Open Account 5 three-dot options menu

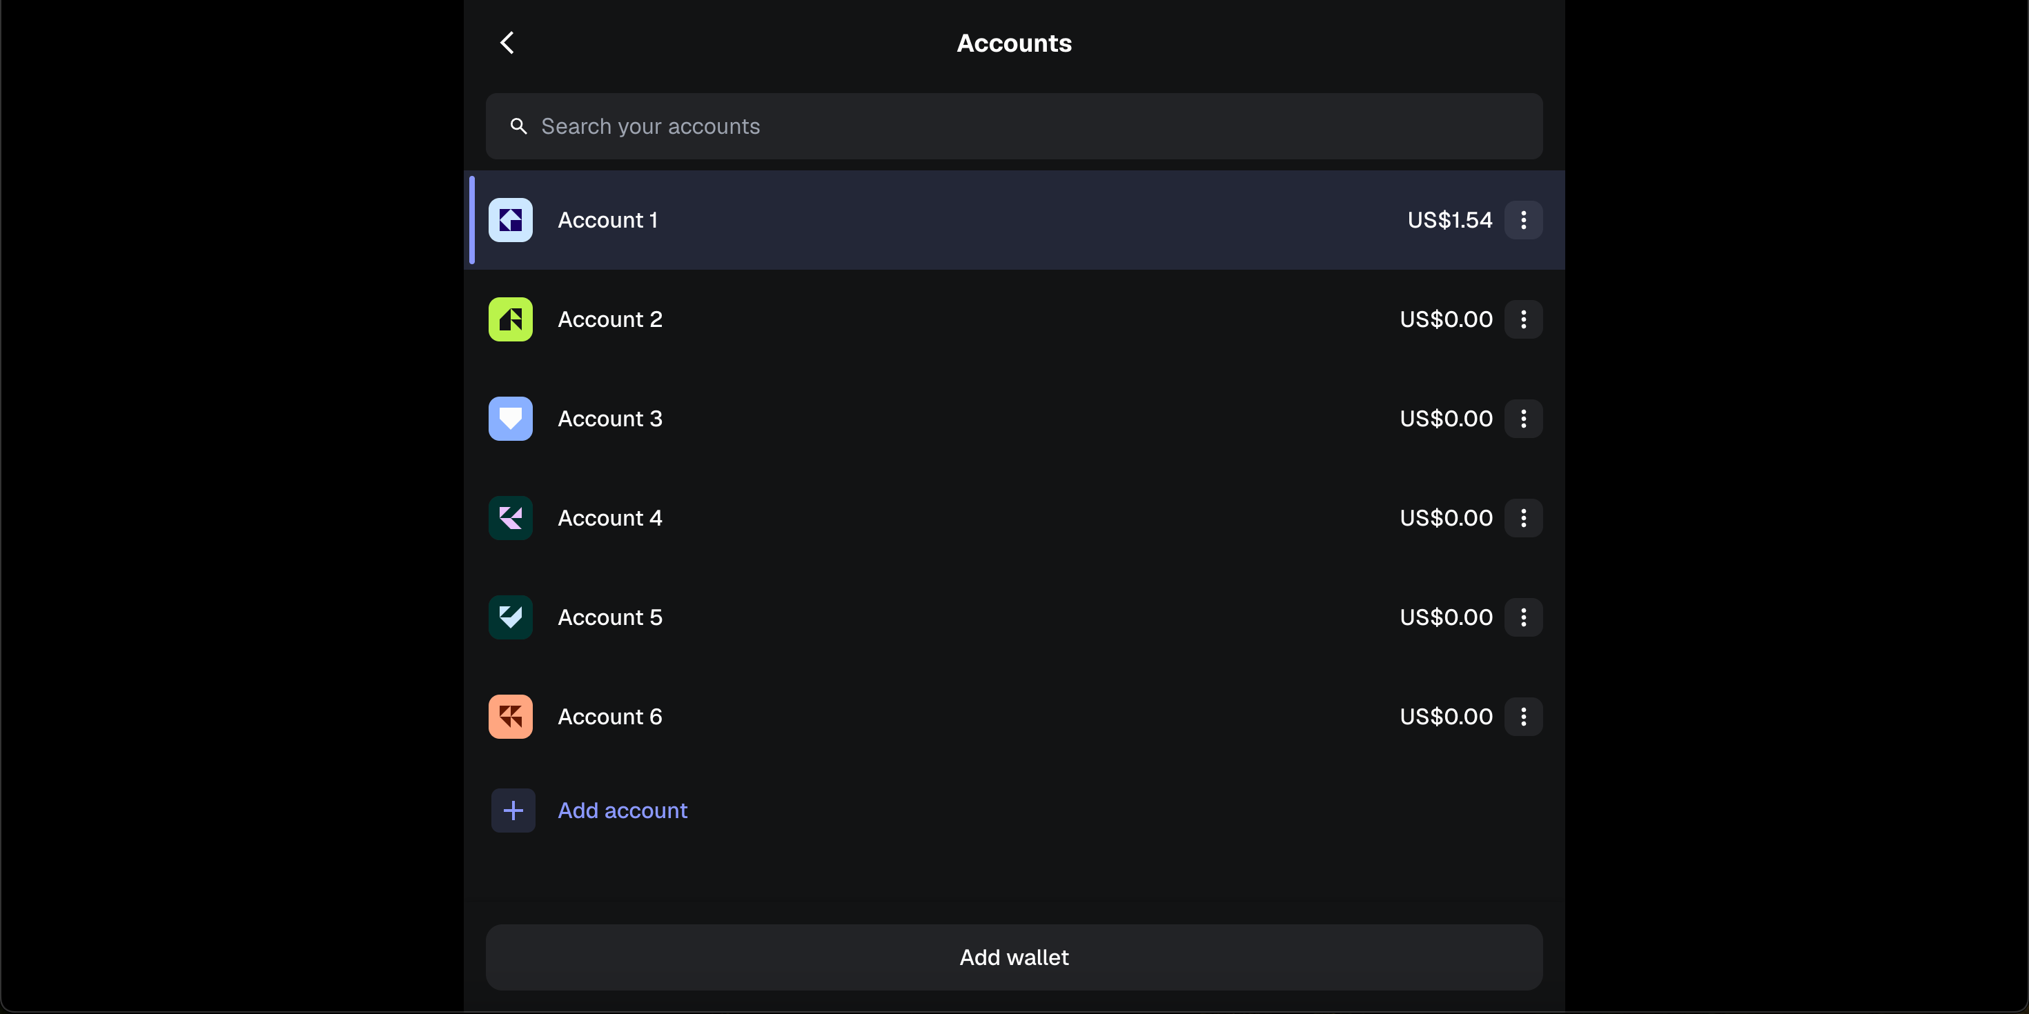1523,617
